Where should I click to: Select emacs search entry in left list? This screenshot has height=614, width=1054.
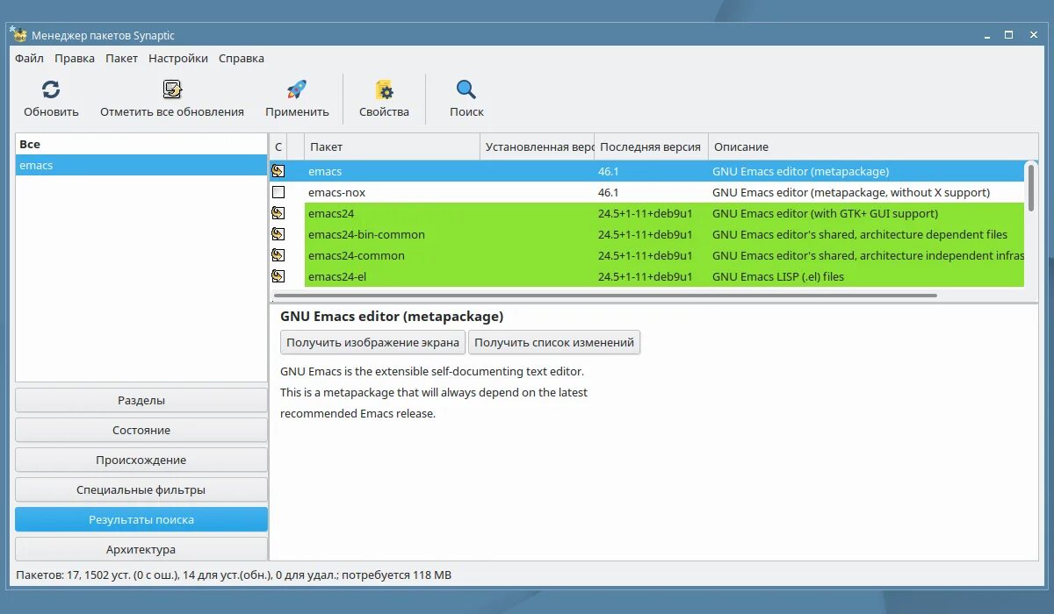coord(141,165)
